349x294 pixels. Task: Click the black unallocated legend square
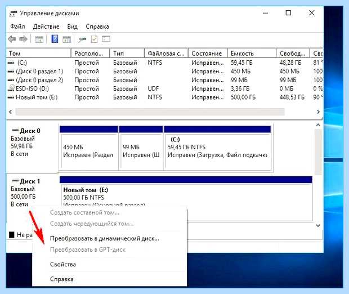(x=12, y=234)
